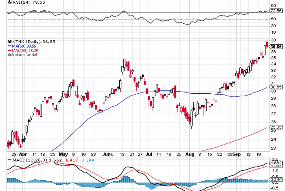
Task: Click the May label on date axis
Action: point(63,154)
